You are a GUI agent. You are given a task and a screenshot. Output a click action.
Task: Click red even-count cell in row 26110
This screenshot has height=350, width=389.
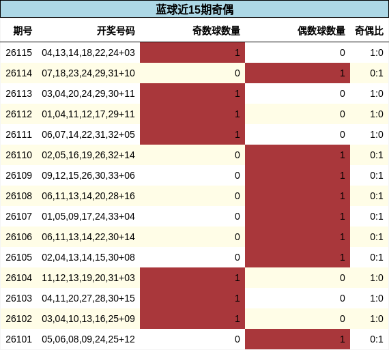coord(298,155)
